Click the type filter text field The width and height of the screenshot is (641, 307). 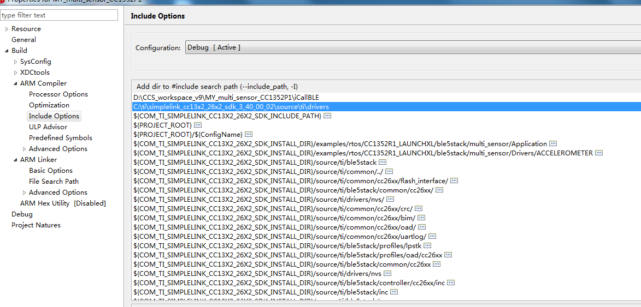[59, 15]
